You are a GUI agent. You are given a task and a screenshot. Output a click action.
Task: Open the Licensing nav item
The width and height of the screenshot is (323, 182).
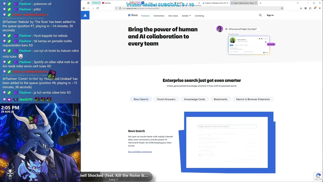click(199, 16)
